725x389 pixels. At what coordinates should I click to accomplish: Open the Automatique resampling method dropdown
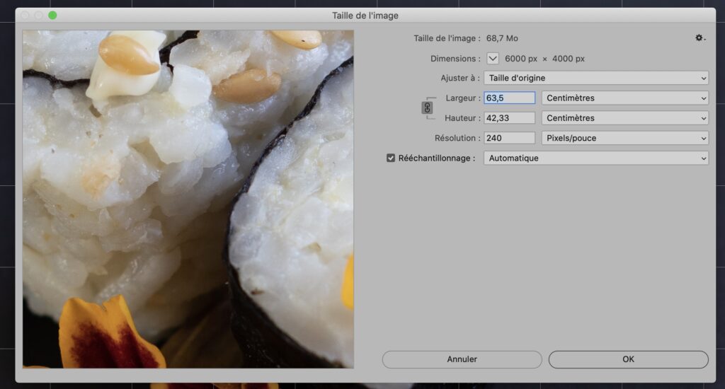tap(595, 158)
